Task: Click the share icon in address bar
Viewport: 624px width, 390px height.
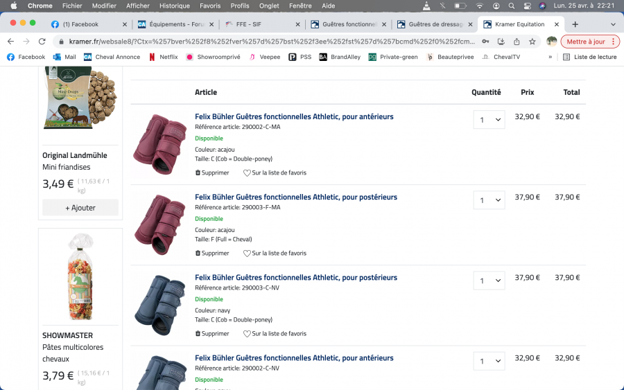Action: click(x=516, y=42)
